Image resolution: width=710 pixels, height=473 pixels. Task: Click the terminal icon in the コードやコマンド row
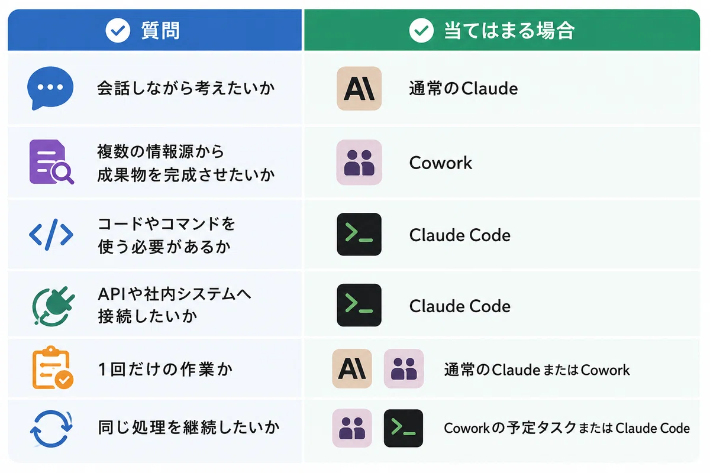[359, 235]
